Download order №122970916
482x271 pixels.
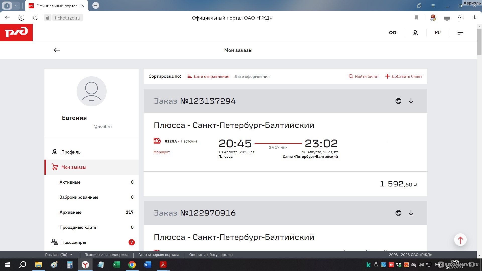click(x=411, y=213)
